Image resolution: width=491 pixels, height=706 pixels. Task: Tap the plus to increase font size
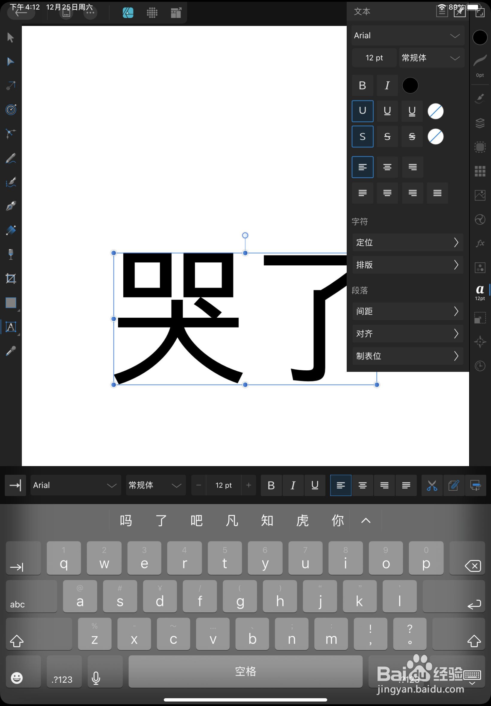(249, 485)
